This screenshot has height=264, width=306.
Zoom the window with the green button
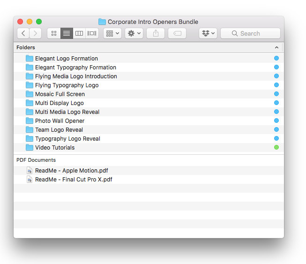[39, 22]
